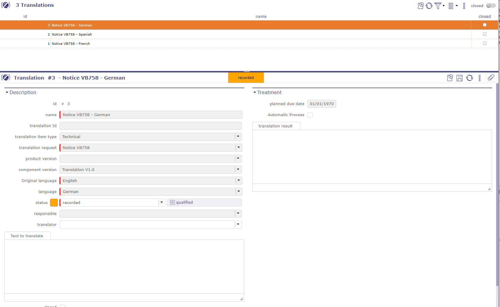The height and width of the screenshot is (307, 500).
Task: Refresh the Translation #3 detail form
Action: [469, 78]
